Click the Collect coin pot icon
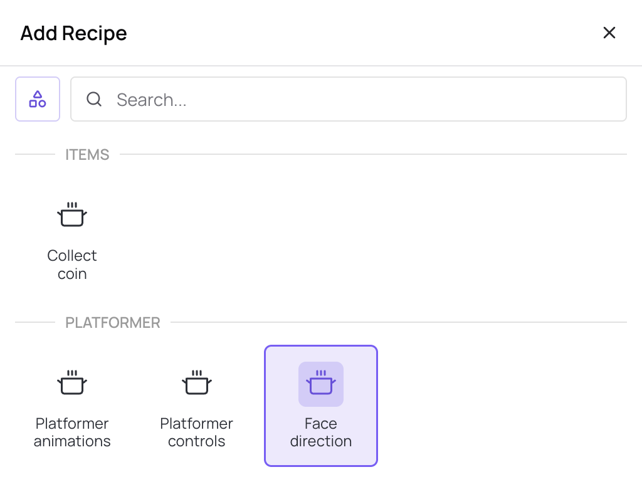 72,215
